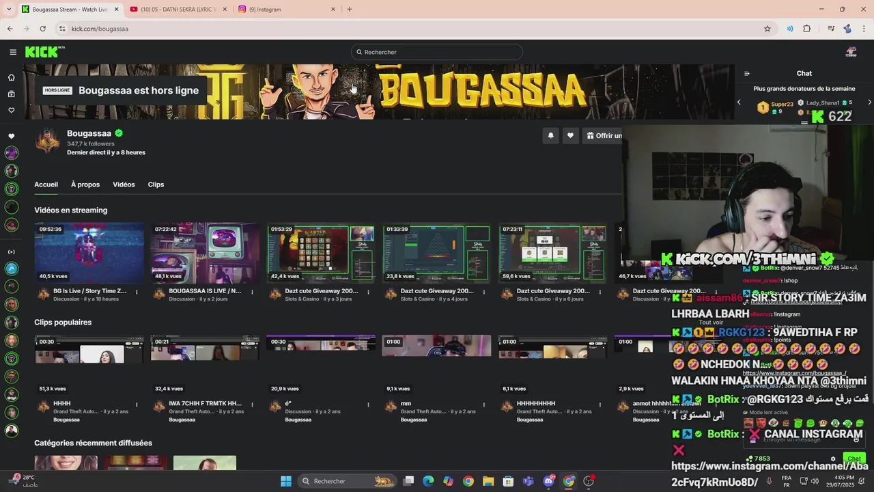This screenshot has height=492, width=874.
Task: Follow Bougassaa with the heart button
Action: tap(570, 135)
